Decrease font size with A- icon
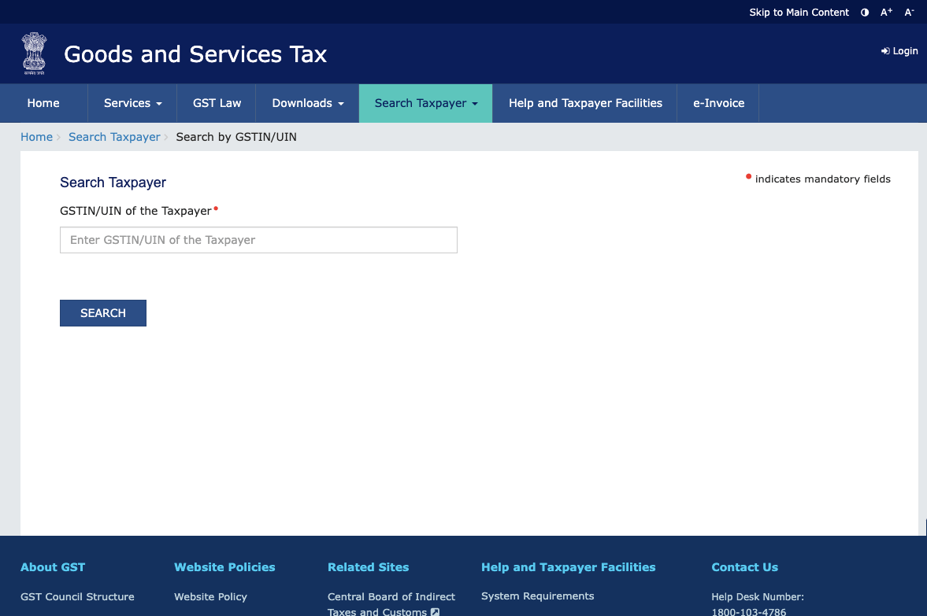The height and width of the screenshot is (616, 927). tap(909, 13)
